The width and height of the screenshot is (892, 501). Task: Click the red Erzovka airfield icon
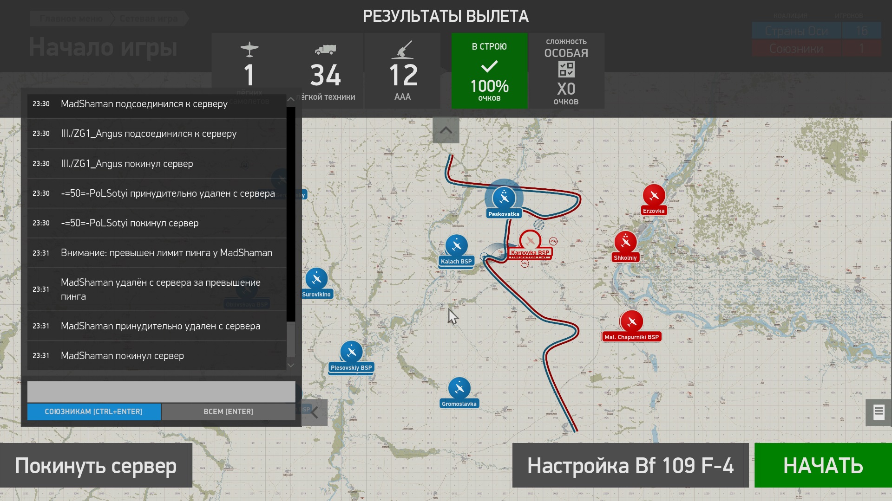pyautogui.click(x=654, y=196)
